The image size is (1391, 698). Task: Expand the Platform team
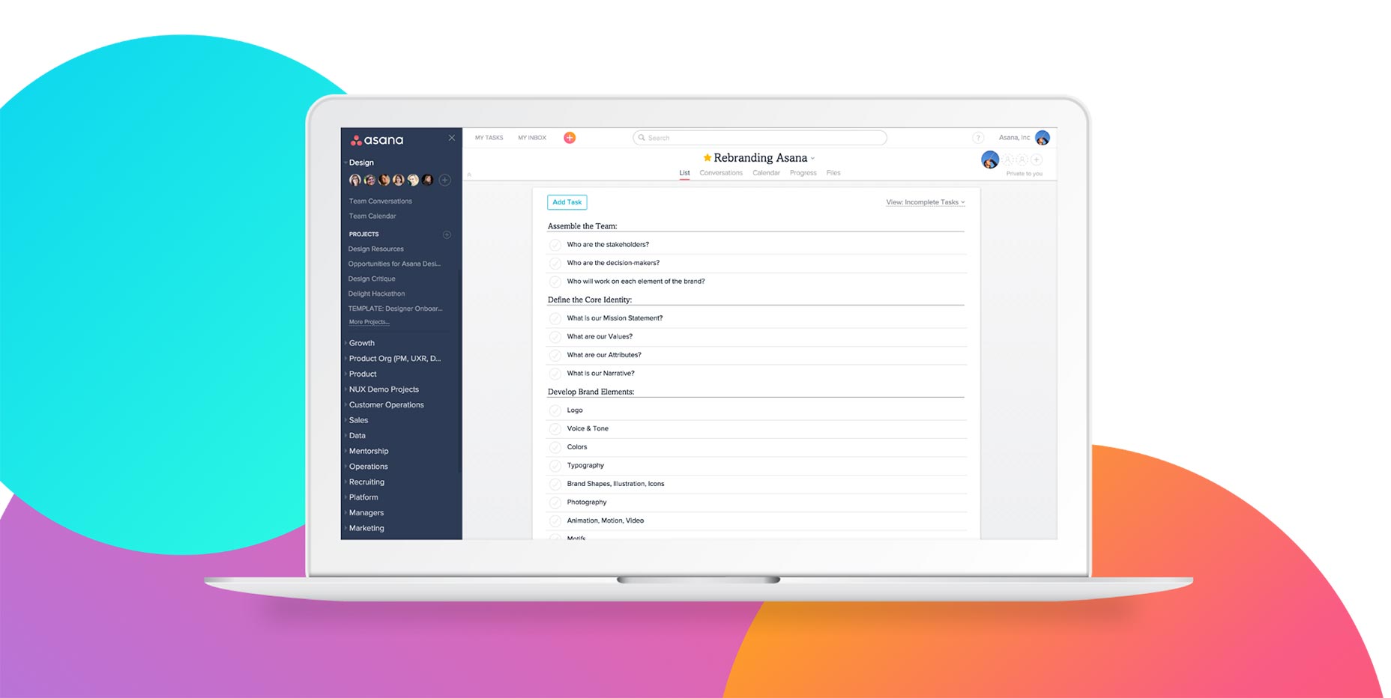(x=346, y=497)
